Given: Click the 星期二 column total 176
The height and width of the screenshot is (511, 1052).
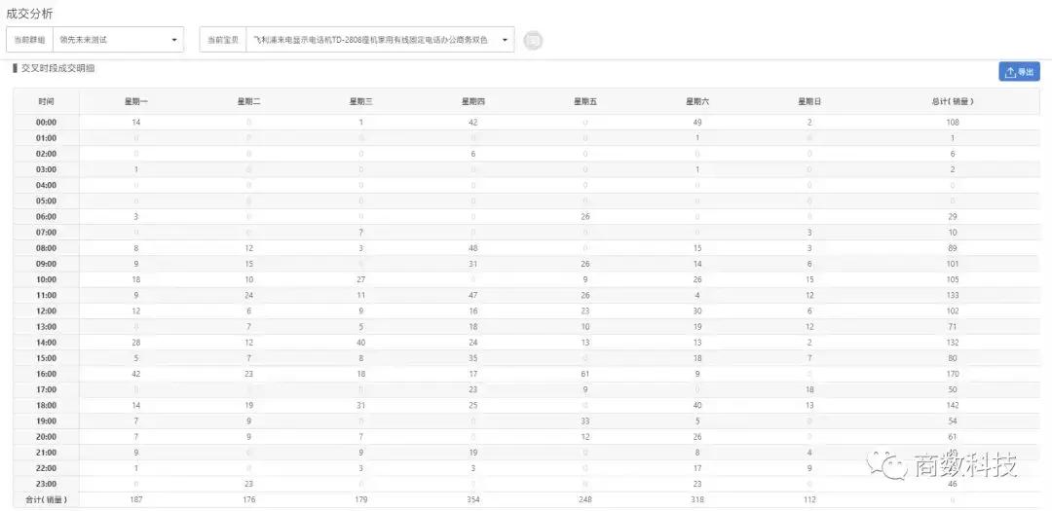Looking at the screenshot, I should click(x=248, y=499).
